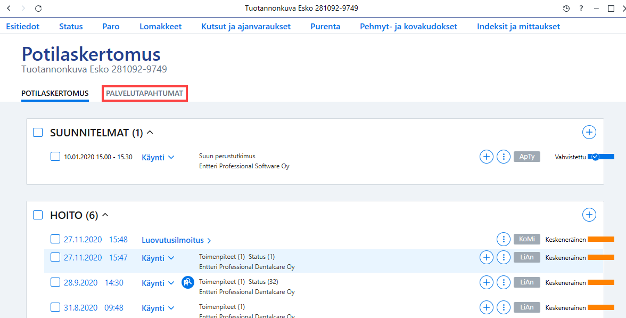
Task: Click plus icon on 28.9.2020 visit row
Action: point(487,283)
